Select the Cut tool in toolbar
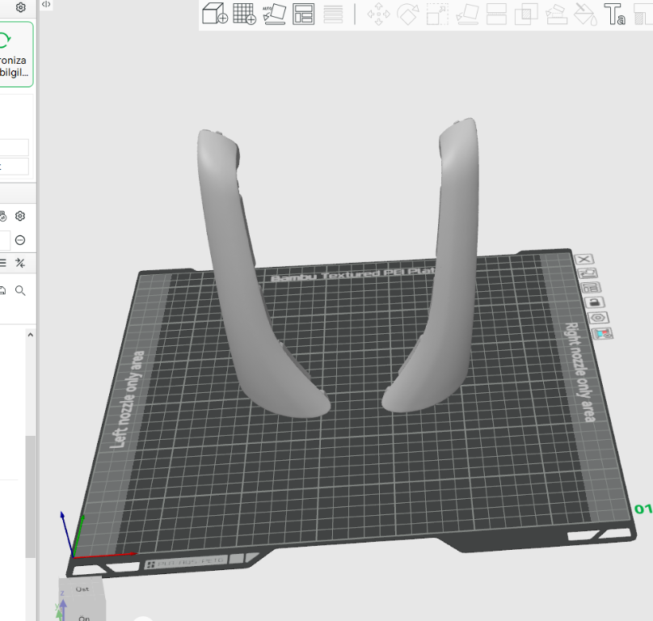Viewport: 653px width, 621px height. tap(497, 14)
